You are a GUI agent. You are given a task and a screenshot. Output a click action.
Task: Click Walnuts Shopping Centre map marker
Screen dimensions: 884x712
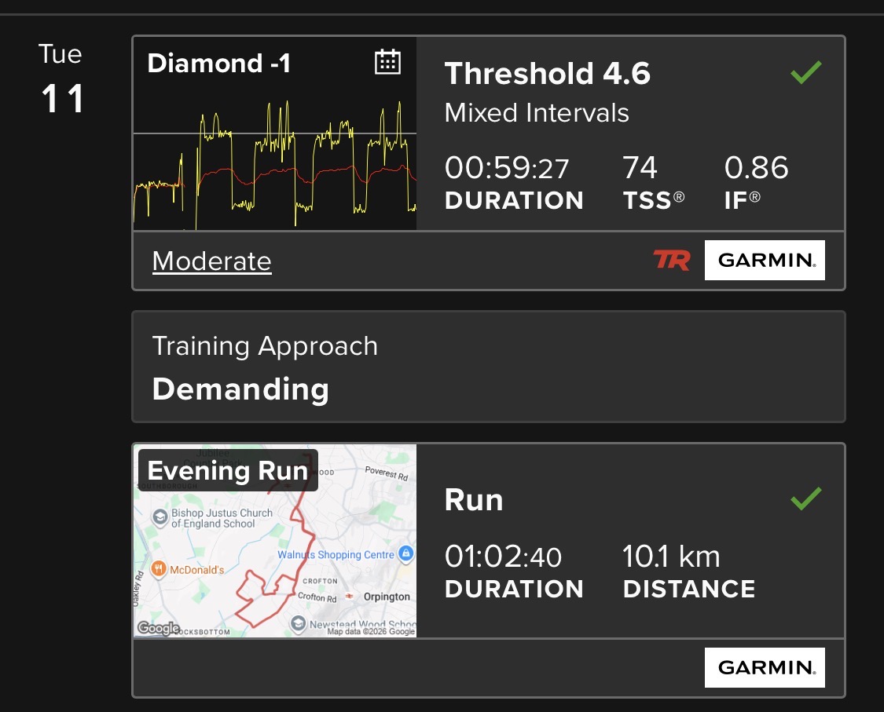[406, 553]
